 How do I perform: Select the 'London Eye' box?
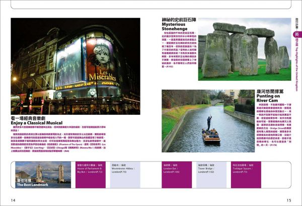tap(177, 175)
